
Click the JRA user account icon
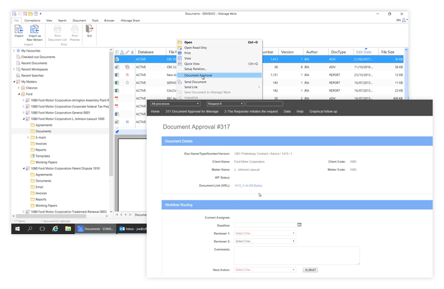point(404,20)
